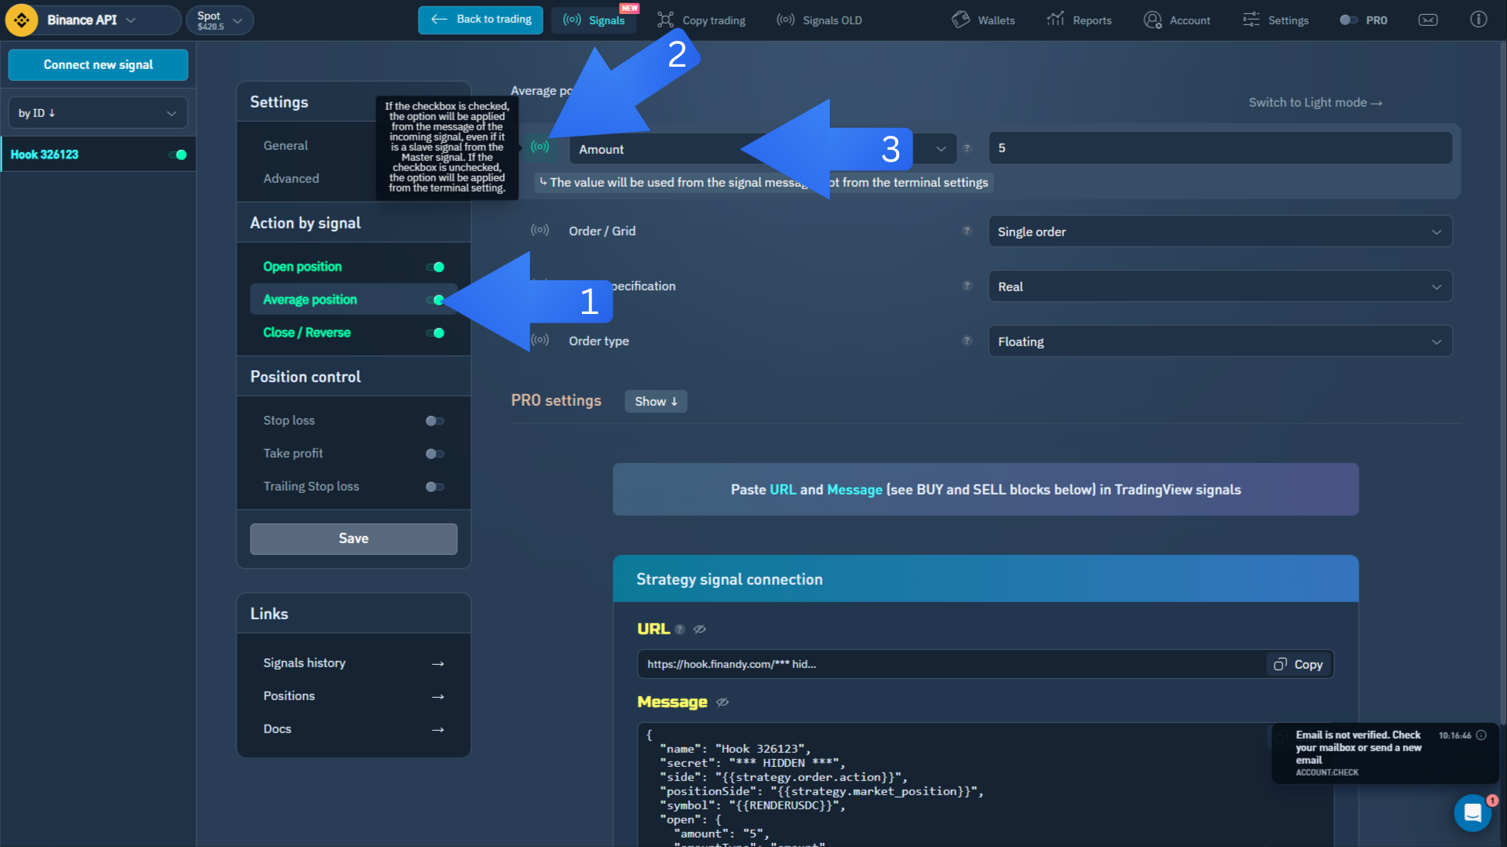This screenshot has height=847, width=1507.
Task: Click the signal icon beside Amount
Action: [540, 147]
